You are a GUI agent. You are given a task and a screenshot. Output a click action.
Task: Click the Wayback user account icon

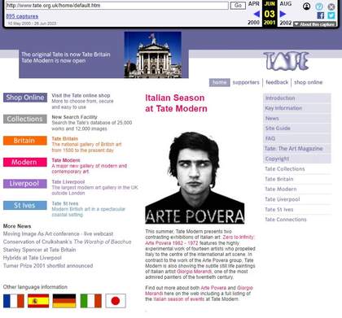tap(307, 7)
